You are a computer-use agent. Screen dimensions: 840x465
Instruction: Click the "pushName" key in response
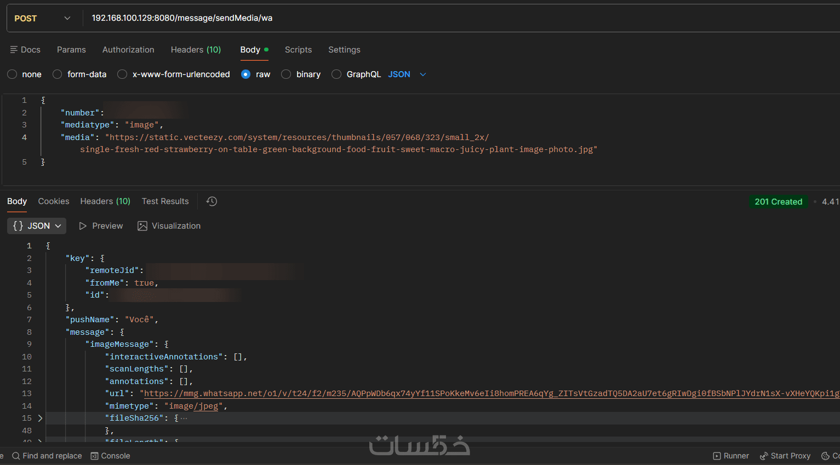click(x=90, y=319)
